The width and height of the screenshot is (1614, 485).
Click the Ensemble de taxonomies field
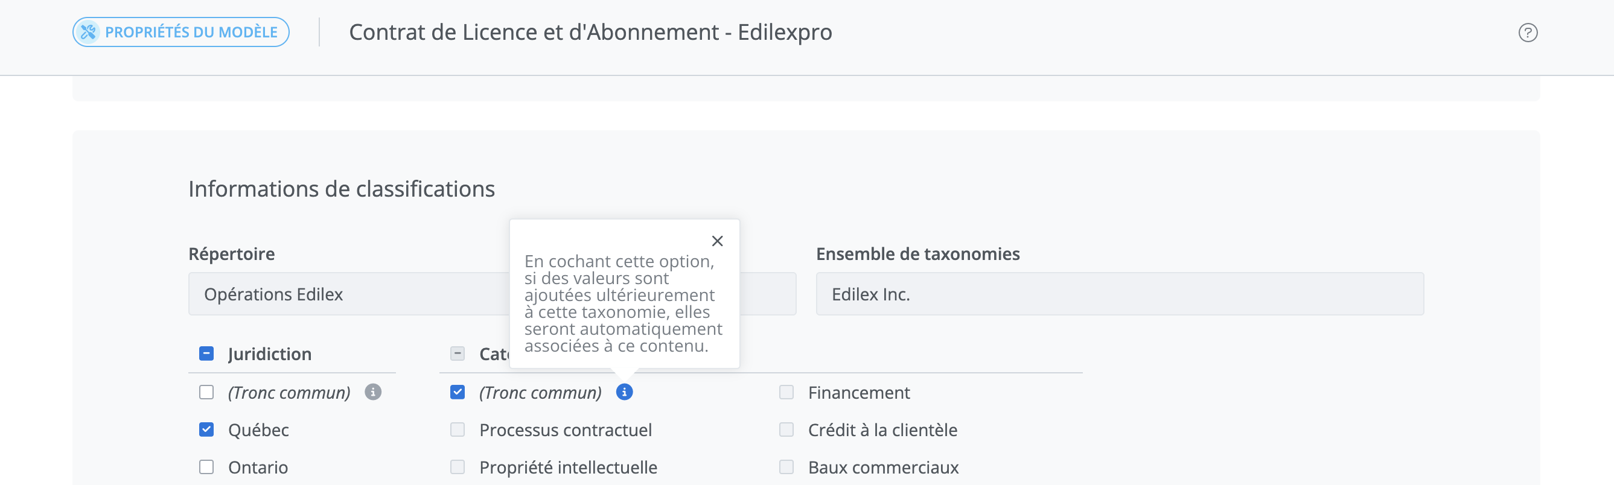click(1119, 294)
